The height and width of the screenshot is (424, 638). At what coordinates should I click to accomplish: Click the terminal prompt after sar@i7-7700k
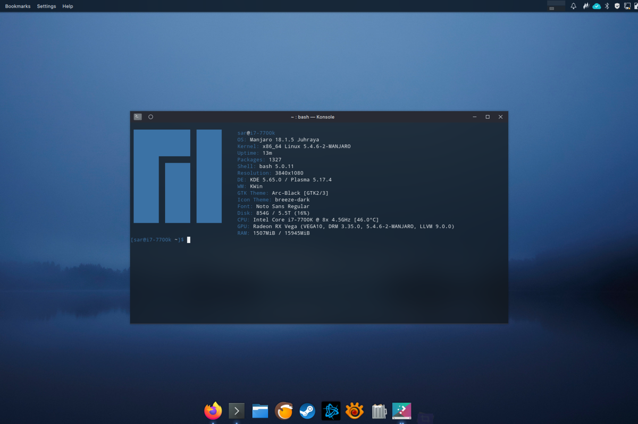[x=189, y=239]
